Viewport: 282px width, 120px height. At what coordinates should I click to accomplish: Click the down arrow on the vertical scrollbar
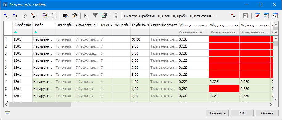point(276,99)
